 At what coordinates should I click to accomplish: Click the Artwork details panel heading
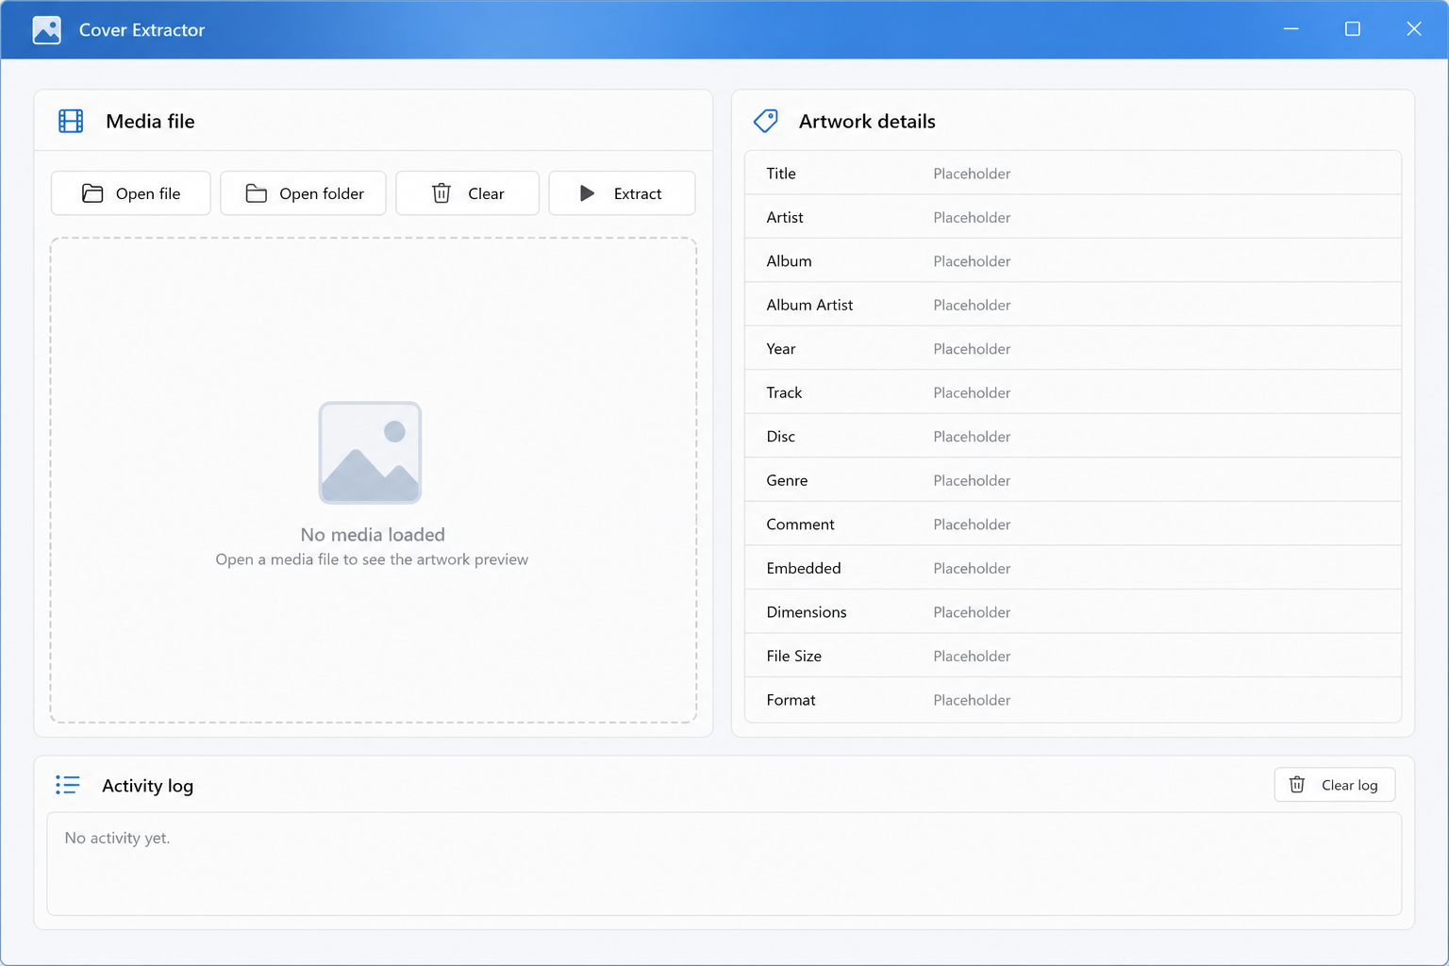[x=867, y=121]
